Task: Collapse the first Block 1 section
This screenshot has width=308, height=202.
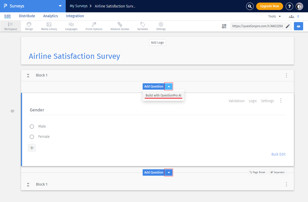Action: click(x=28, y=75)
